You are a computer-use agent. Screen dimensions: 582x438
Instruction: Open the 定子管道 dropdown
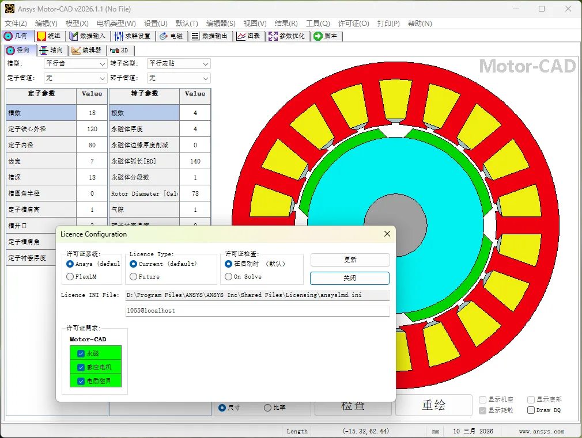click(75, 78)
